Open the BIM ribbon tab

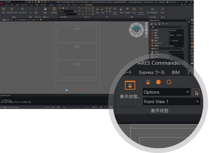tap(176, 72)
